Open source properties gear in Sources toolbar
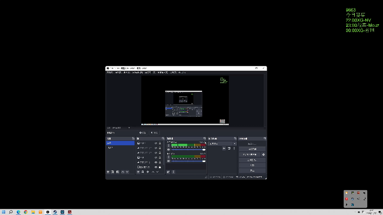 pos(148,172)
